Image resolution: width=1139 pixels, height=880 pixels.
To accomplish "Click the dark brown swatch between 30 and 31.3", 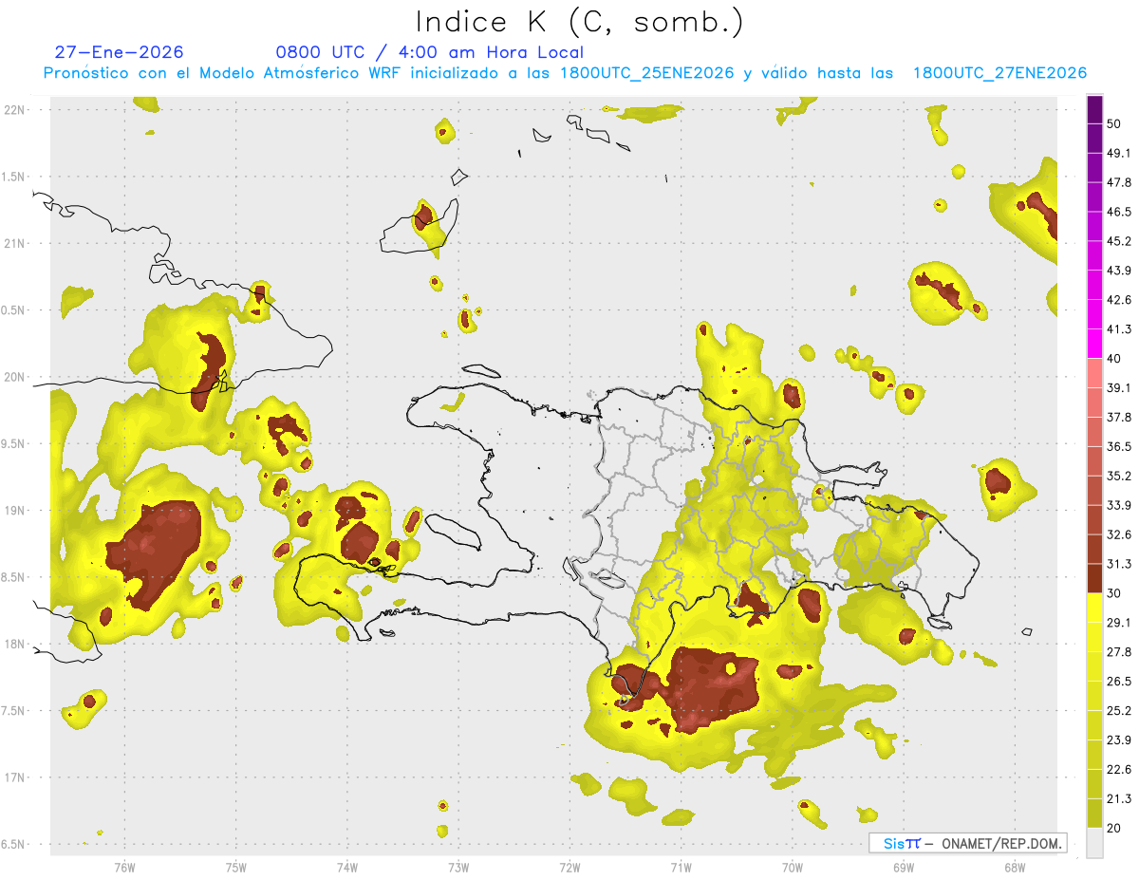I will (x=1095, y=578).
